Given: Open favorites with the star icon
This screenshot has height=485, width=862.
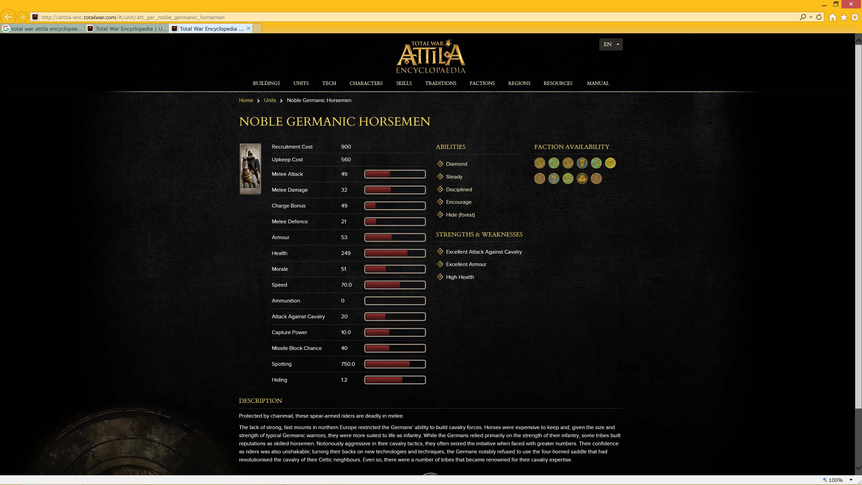Looking at the screenshot, I should [x=843, y=17].
